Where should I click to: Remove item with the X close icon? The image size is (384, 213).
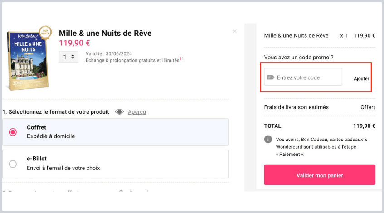(234, 31)
